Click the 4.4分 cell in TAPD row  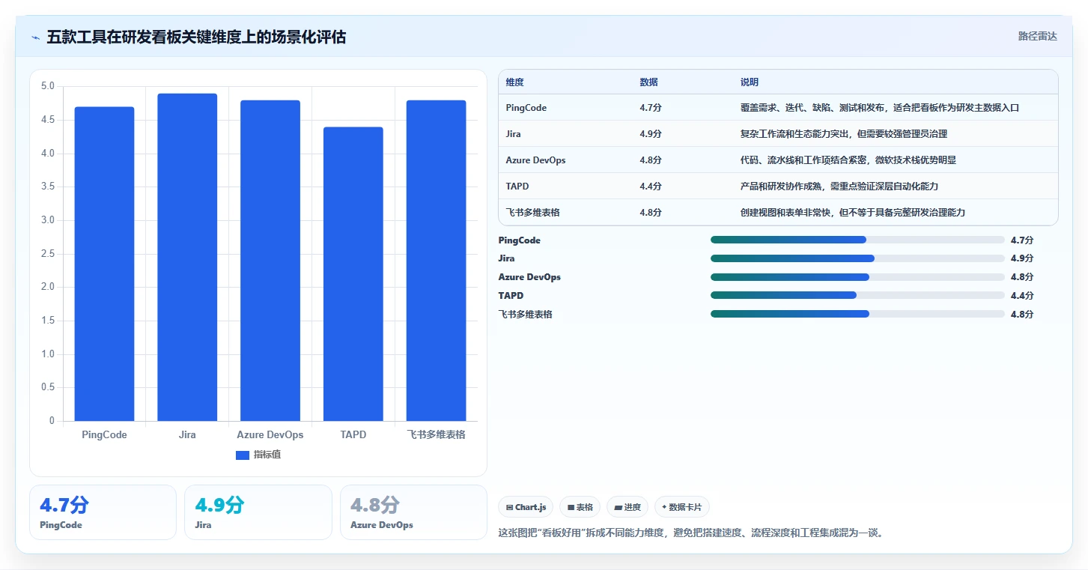click(x=651, y=186)
